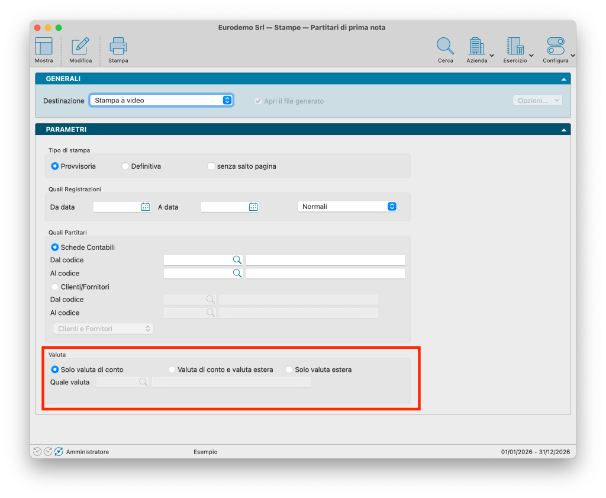Toggle Apri il file generato checkbox
This screenshot has height=498, width=606.
click(258, 101)
